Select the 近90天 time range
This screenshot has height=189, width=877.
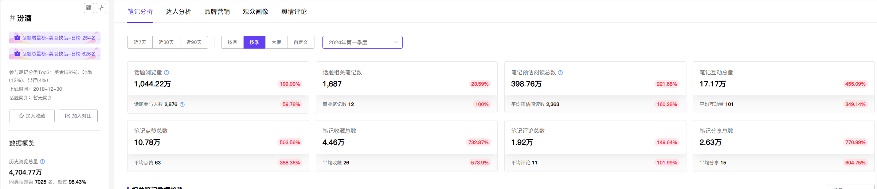pos(194,42)
